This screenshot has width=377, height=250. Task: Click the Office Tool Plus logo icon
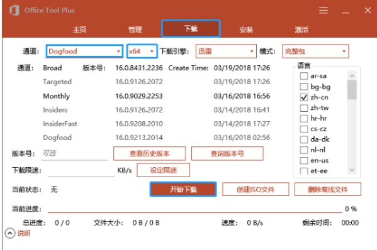click(14, 10)
